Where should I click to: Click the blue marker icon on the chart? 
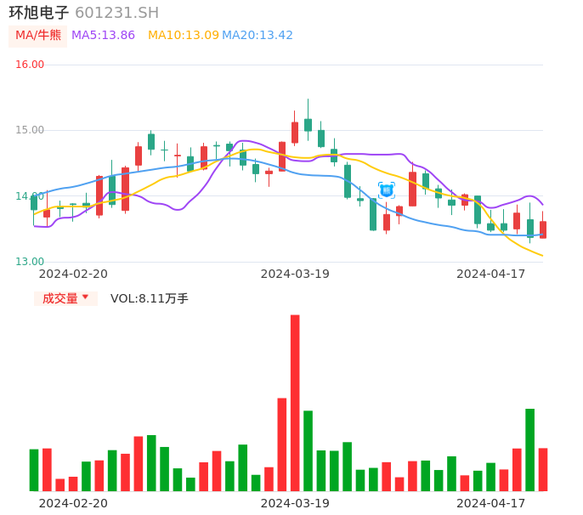coord(386,190)
